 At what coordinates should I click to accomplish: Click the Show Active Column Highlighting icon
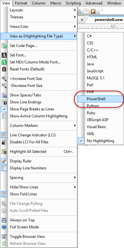pyautogui.click(x=4, y=116)
